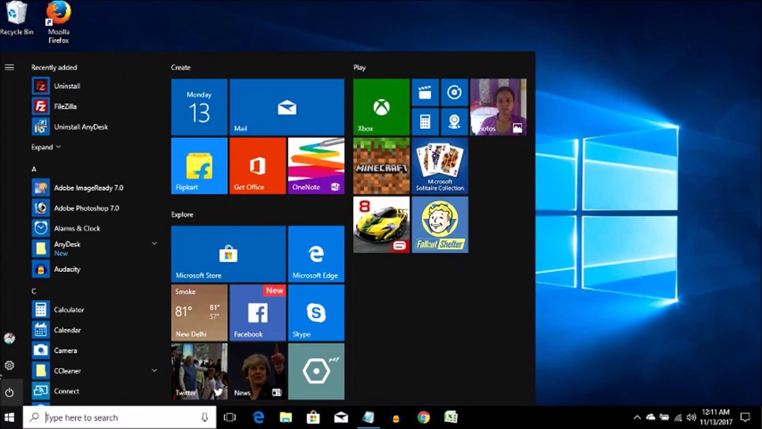Open the Microsoft Store tile
This screenshot has height=429, width=762.
click(229, 254)
